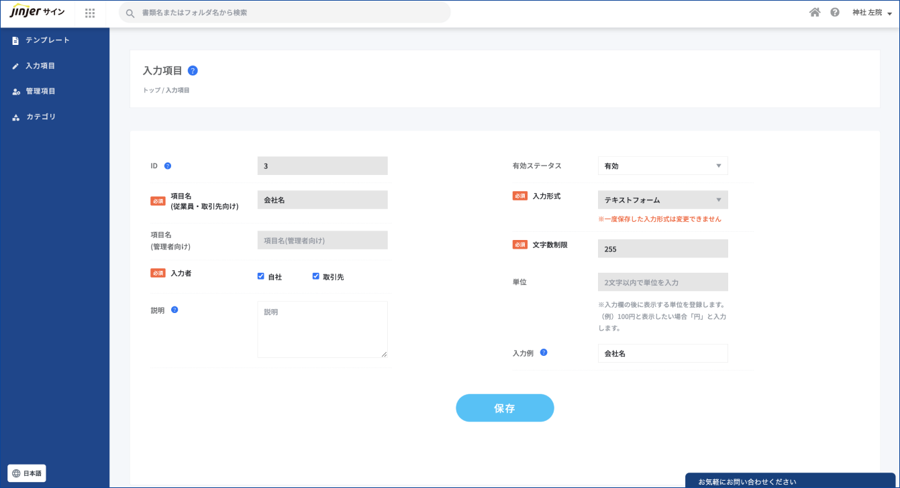Click the 保存 button

505,408
